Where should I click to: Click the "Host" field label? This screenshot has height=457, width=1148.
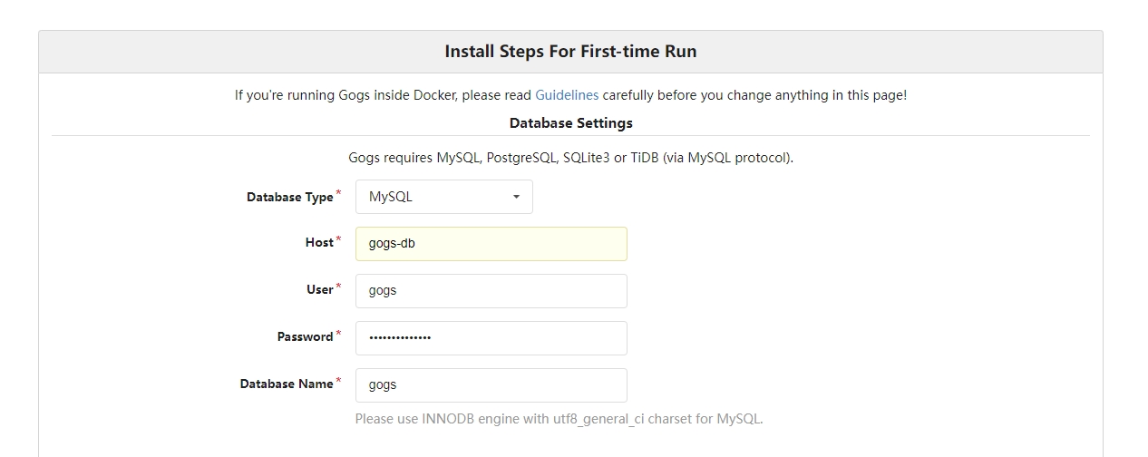[x=319, y=243]
